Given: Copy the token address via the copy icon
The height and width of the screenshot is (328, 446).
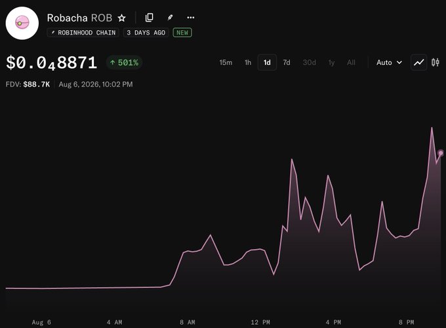Looking at the screenshot, I should pyautogui.click(x=150, y=18).
